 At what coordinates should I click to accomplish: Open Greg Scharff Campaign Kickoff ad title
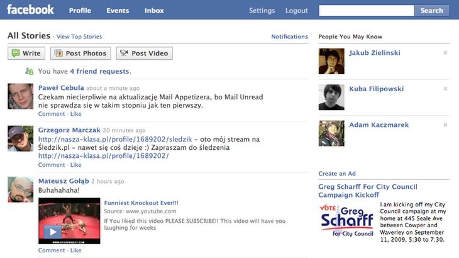tap(368, 191)
